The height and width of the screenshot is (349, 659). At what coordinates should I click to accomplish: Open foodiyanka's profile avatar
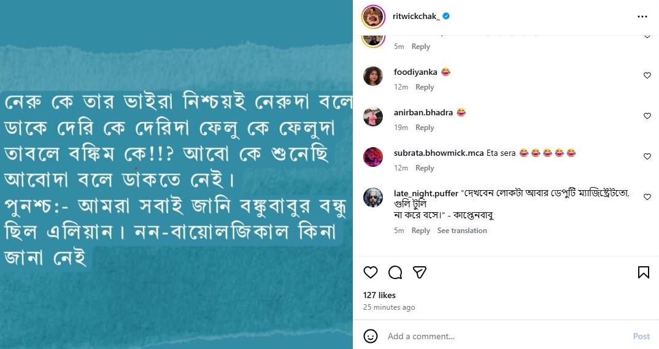click(373, 76)
